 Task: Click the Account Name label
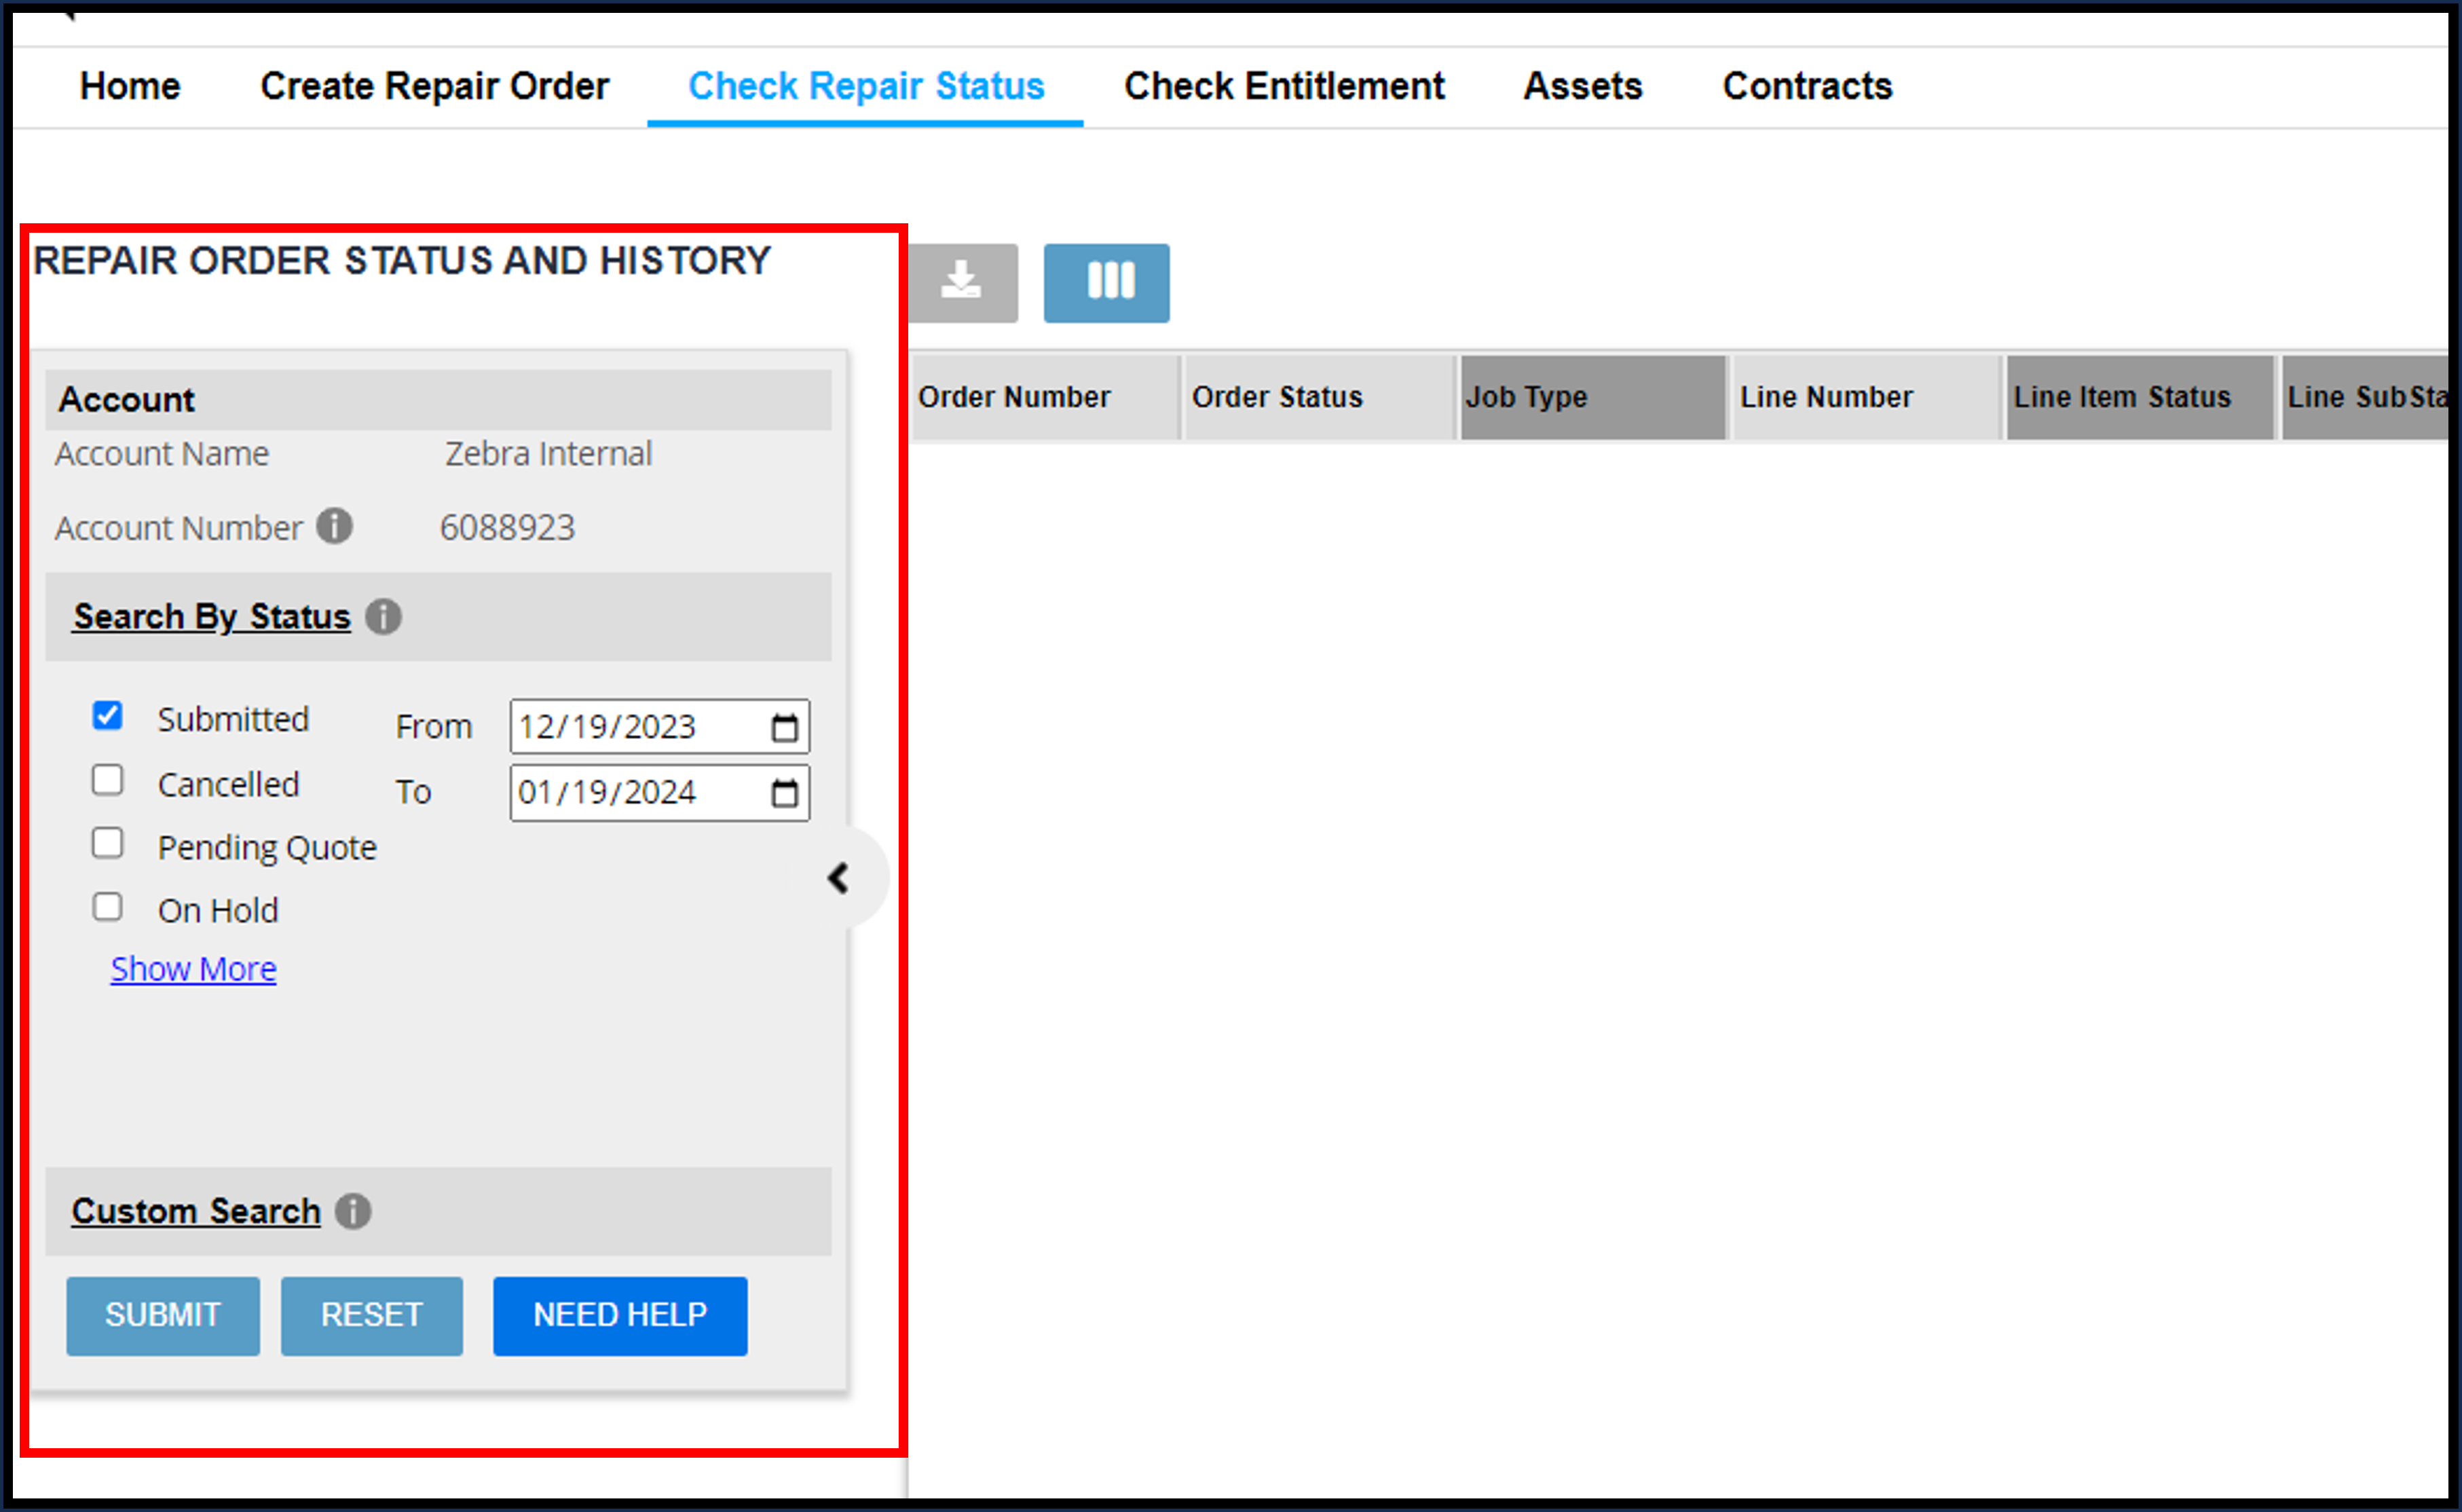(162, 454)
